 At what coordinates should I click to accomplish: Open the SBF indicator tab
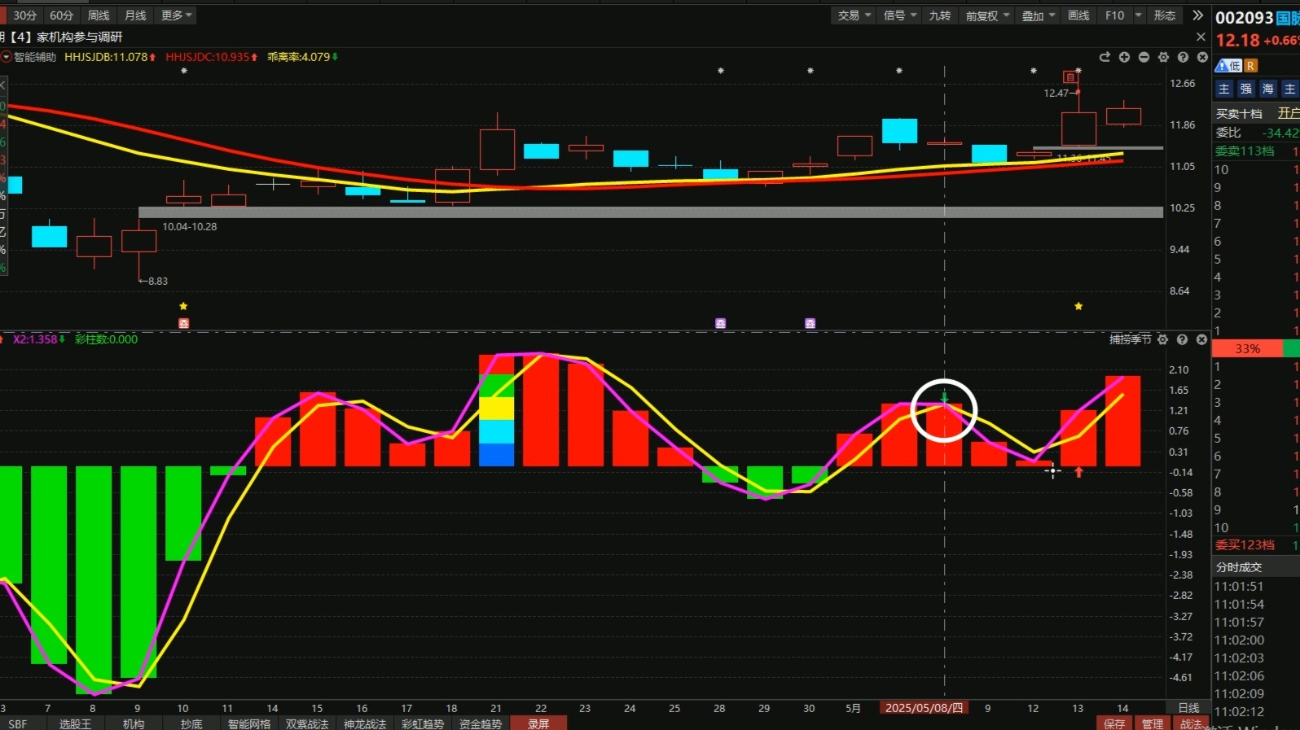[x=17, y=723]
